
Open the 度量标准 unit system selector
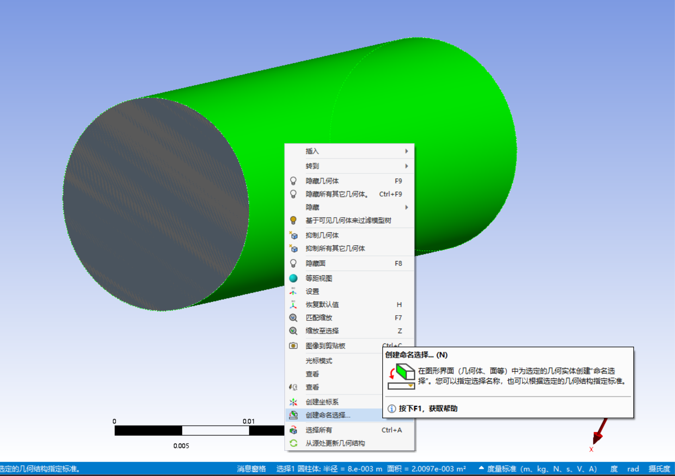coord(538,469)
